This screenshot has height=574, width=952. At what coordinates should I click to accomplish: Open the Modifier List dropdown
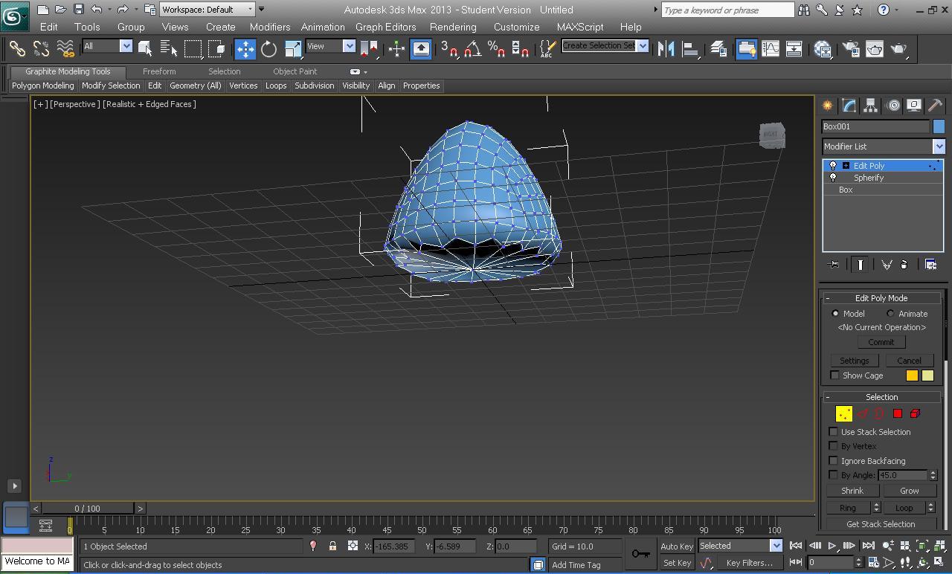[x=939, y=146]
